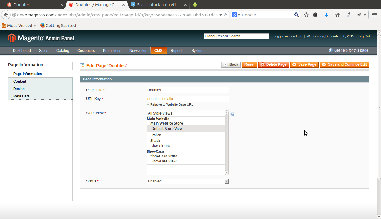Switch to Meta Data side tab
Image resolution: width=381 pixels, height=219 pixels.
tap(40, 96)
